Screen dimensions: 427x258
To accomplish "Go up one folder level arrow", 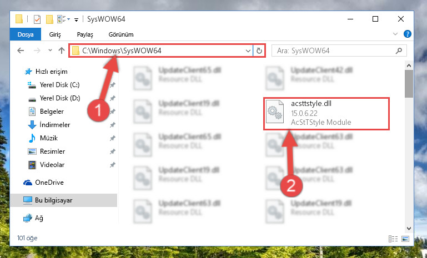I will [x=62, y=50].
